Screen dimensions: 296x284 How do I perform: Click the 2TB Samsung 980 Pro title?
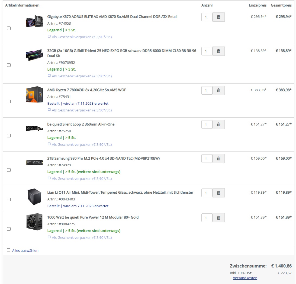(104, 158)
